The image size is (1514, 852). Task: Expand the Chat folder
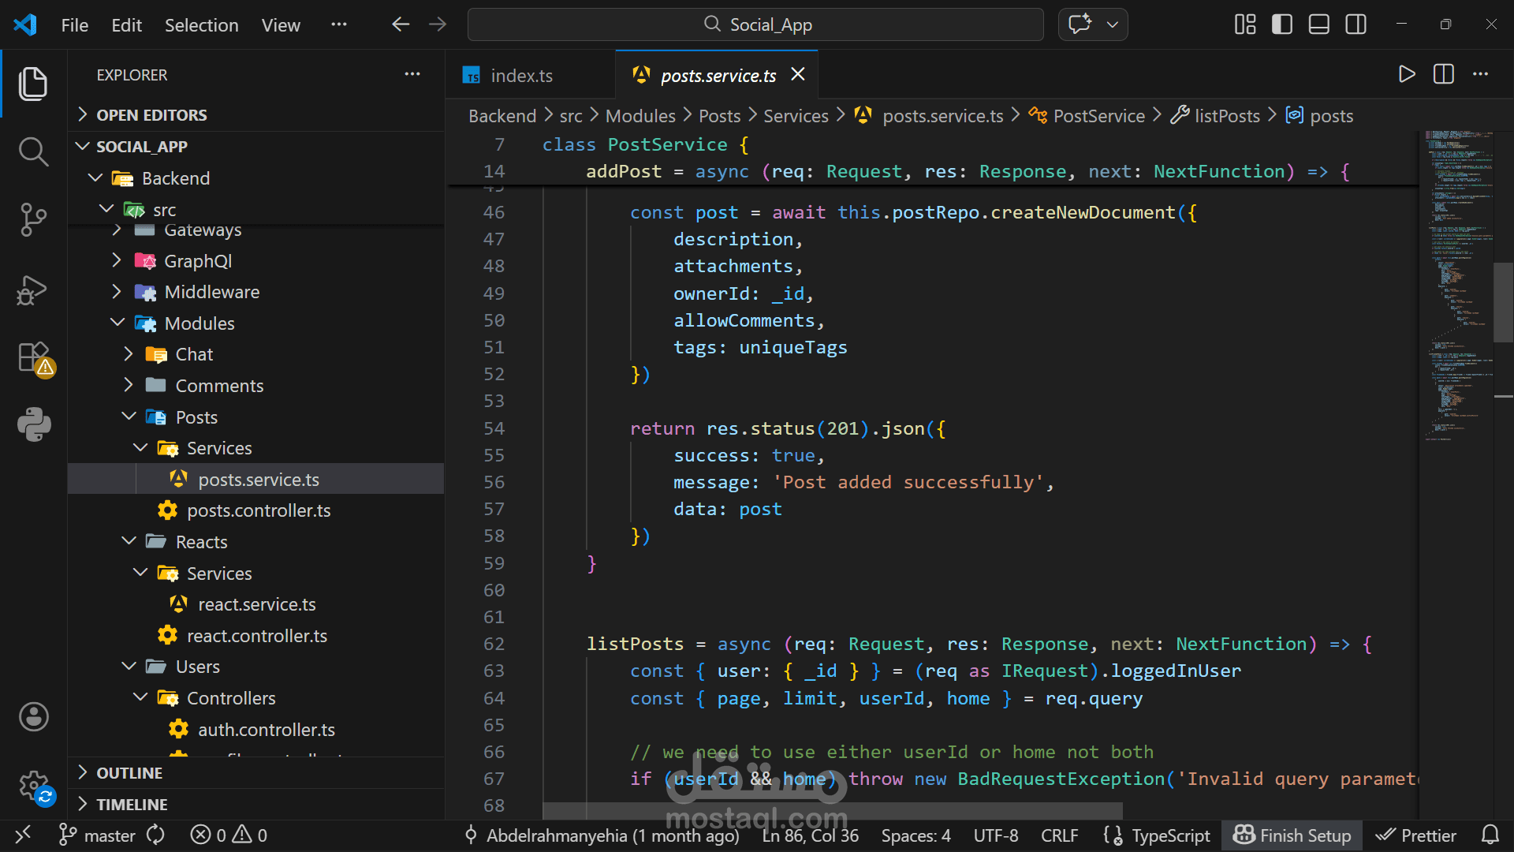click(x=194, y=354)
